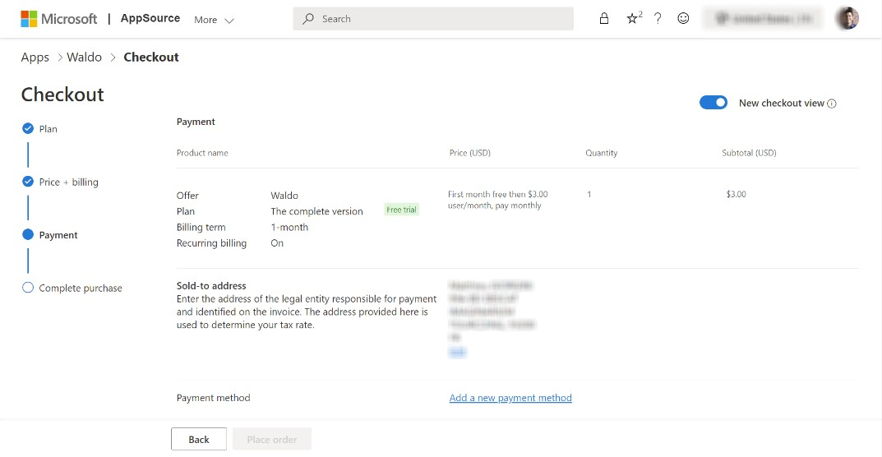Click the Complete purchase empty circle
This screenshot has height=457, width=882.
pyautogui.click(x=28, y=288)
